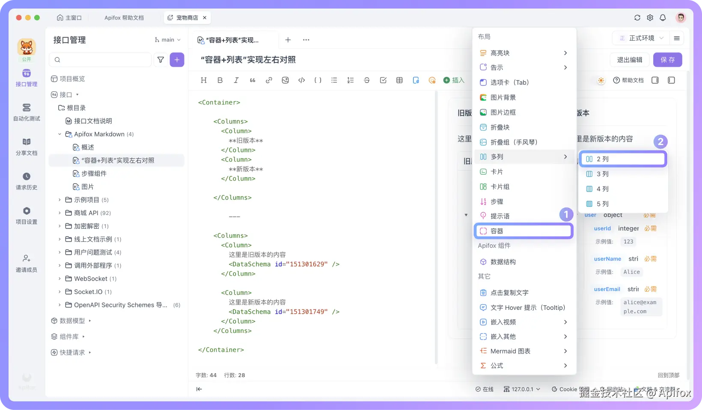Toggle the right-side panel layout icon
This screenshot has height=410, width=702.
[655, 80]
